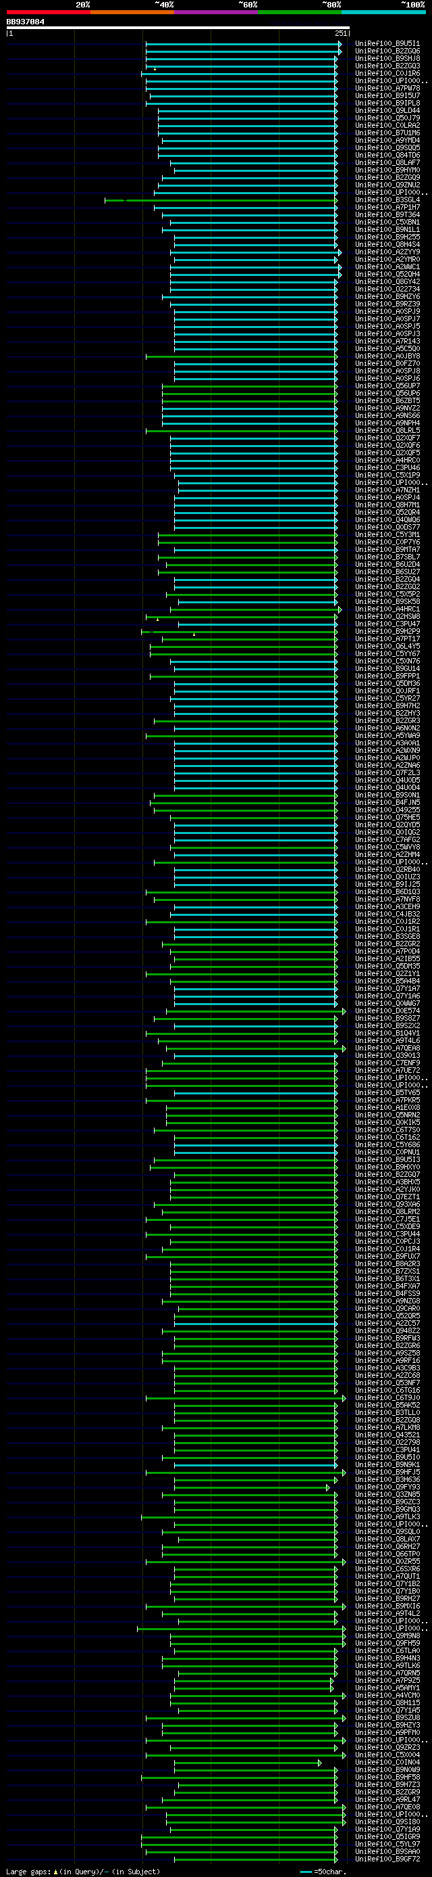Pick the UniRef100_A2ZYY9 entry
The height and width of the screenshot is (1877, 432).
point(387,252)
